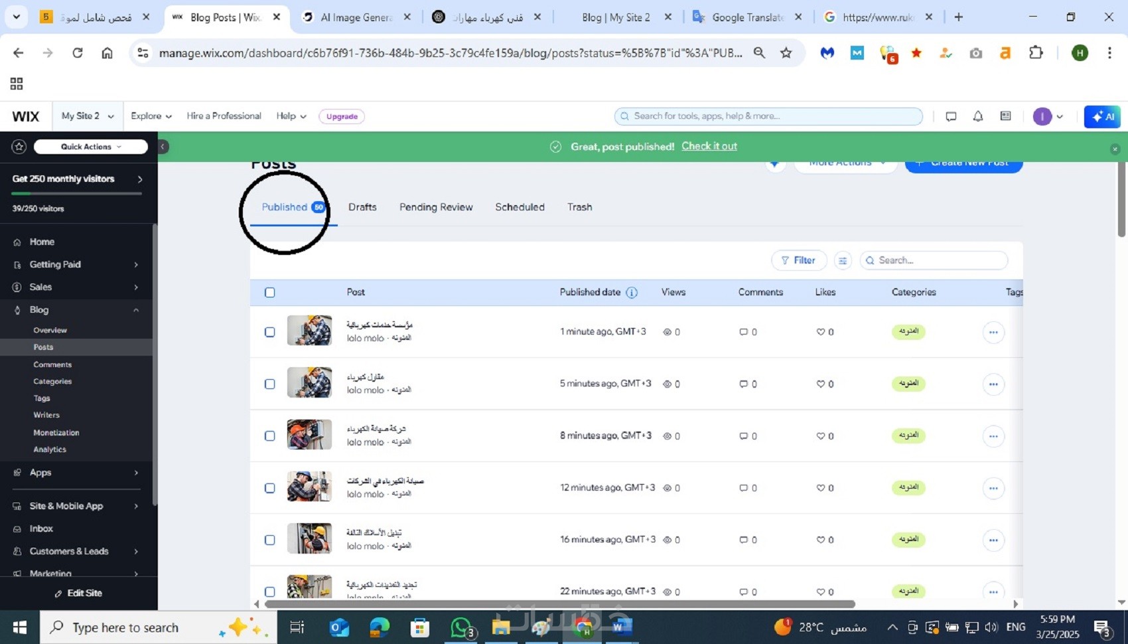Viewport: 1128px width, 644px height.
Task: Open more actions for first post row
Action: pyautogui.click(x=993, y=332)
